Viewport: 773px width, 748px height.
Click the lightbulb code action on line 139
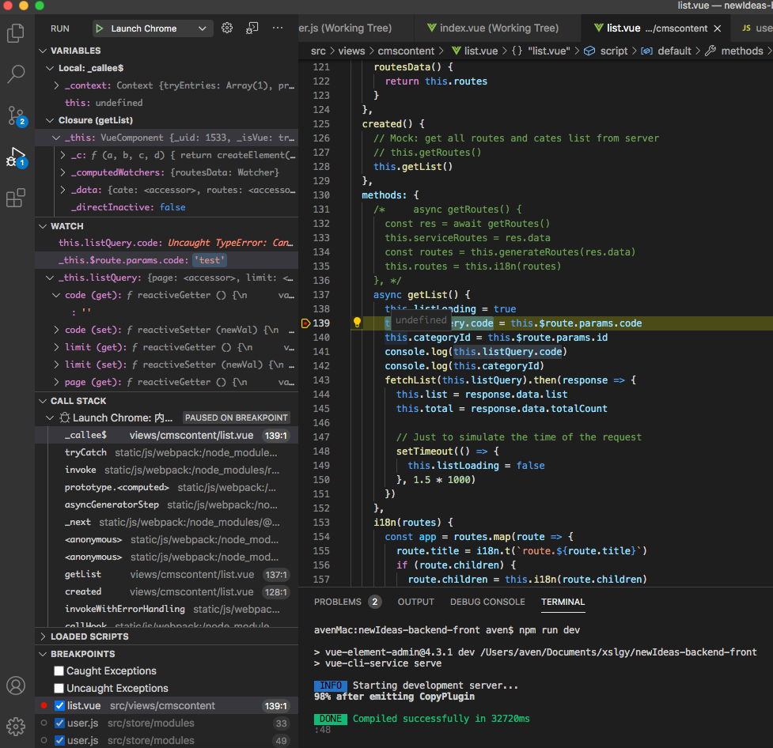coord(357,323)
